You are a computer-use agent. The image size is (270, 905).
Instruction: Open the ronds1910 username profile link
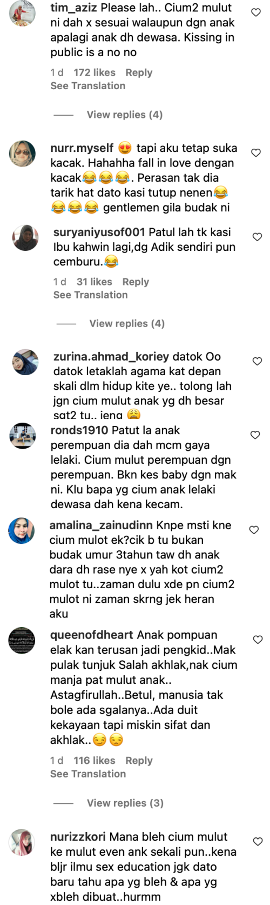[x=79, y=430]
